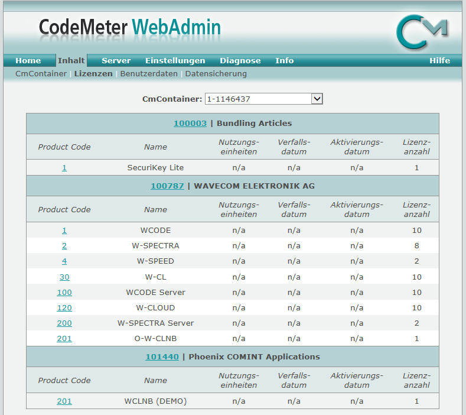The height and width of the screenshot is (415, 466).
Task: Open firm code link 100003
Action: click(190, 124)
